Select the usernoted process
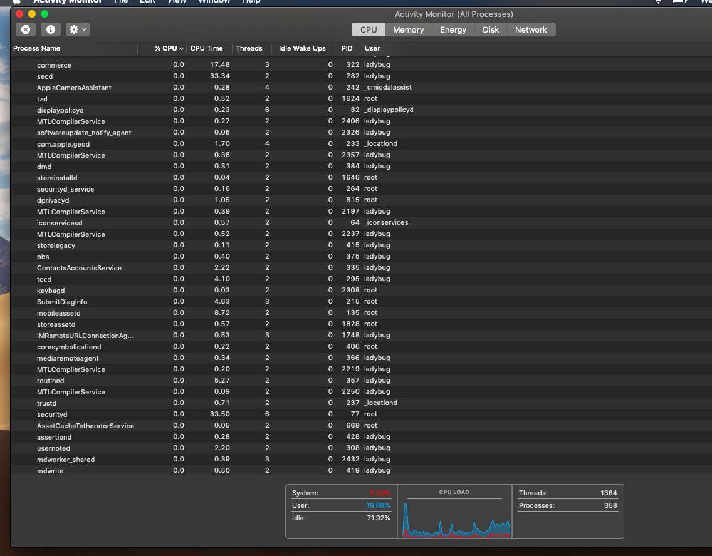Screen dimensions: 712x556 362,448
